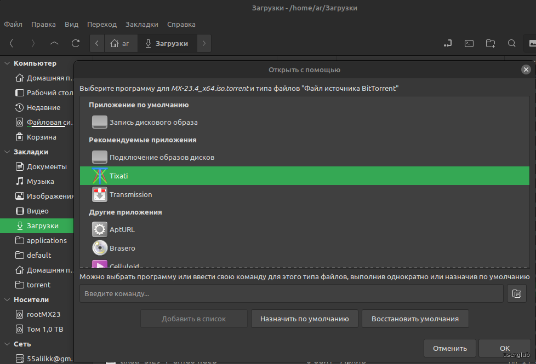Open a terminal from the toolbar icon
The image size is (536, 364).
(x=469, y=43)
